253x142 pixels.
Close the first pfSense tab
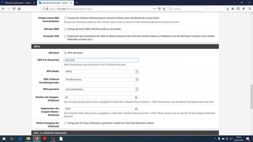[x=34, y=3]
